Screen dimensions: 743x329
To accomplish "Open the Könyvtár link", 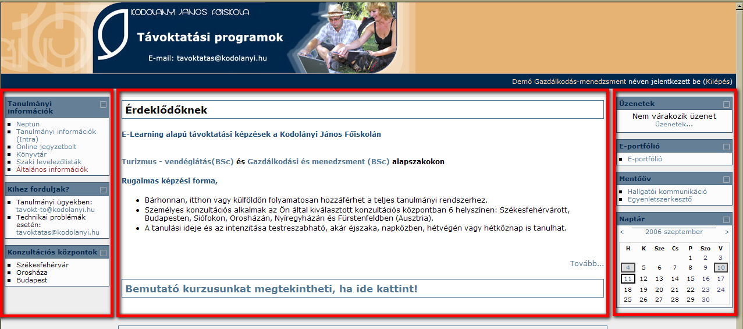I will point(31,154).
